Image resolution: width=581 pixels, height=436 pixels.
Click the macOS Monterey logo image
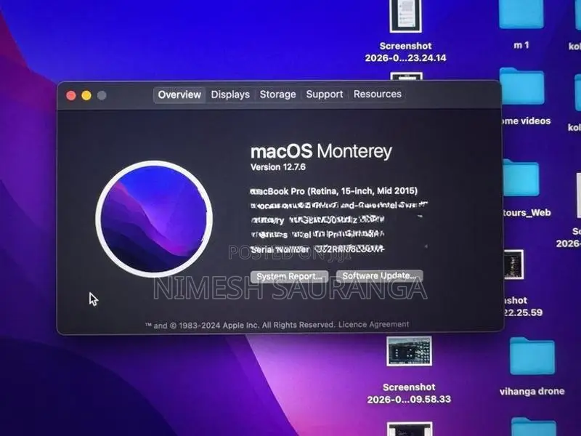pyautogui.click(x=154, y=219)
